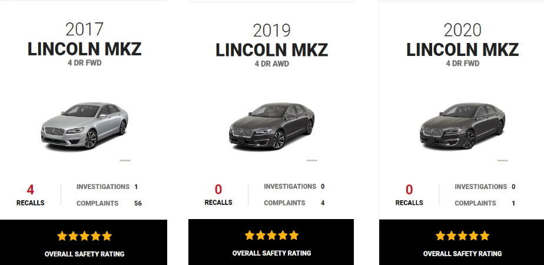Image resolution: width=544 pixels, height=265 pixels.
Task: Click the 2020 MKZ five-star rating
Action: [463, 236]
